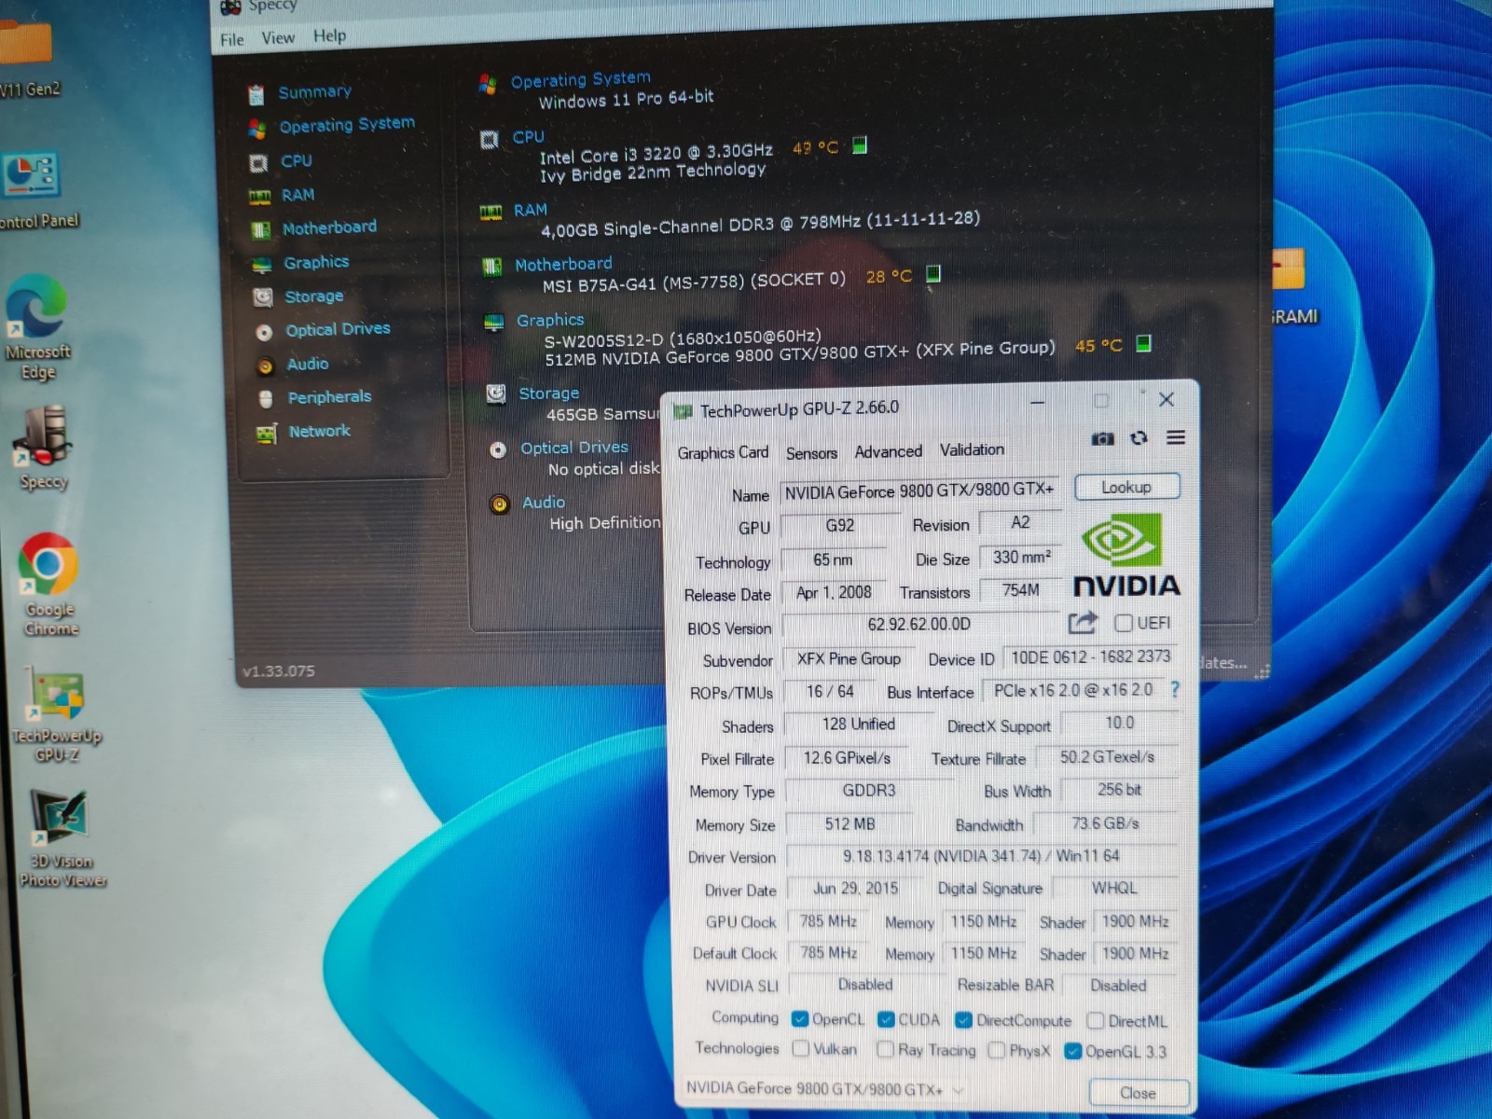Click the GPU Name field
Image resolution: width=1492 pixels, height=1119 pixels.
919,491
